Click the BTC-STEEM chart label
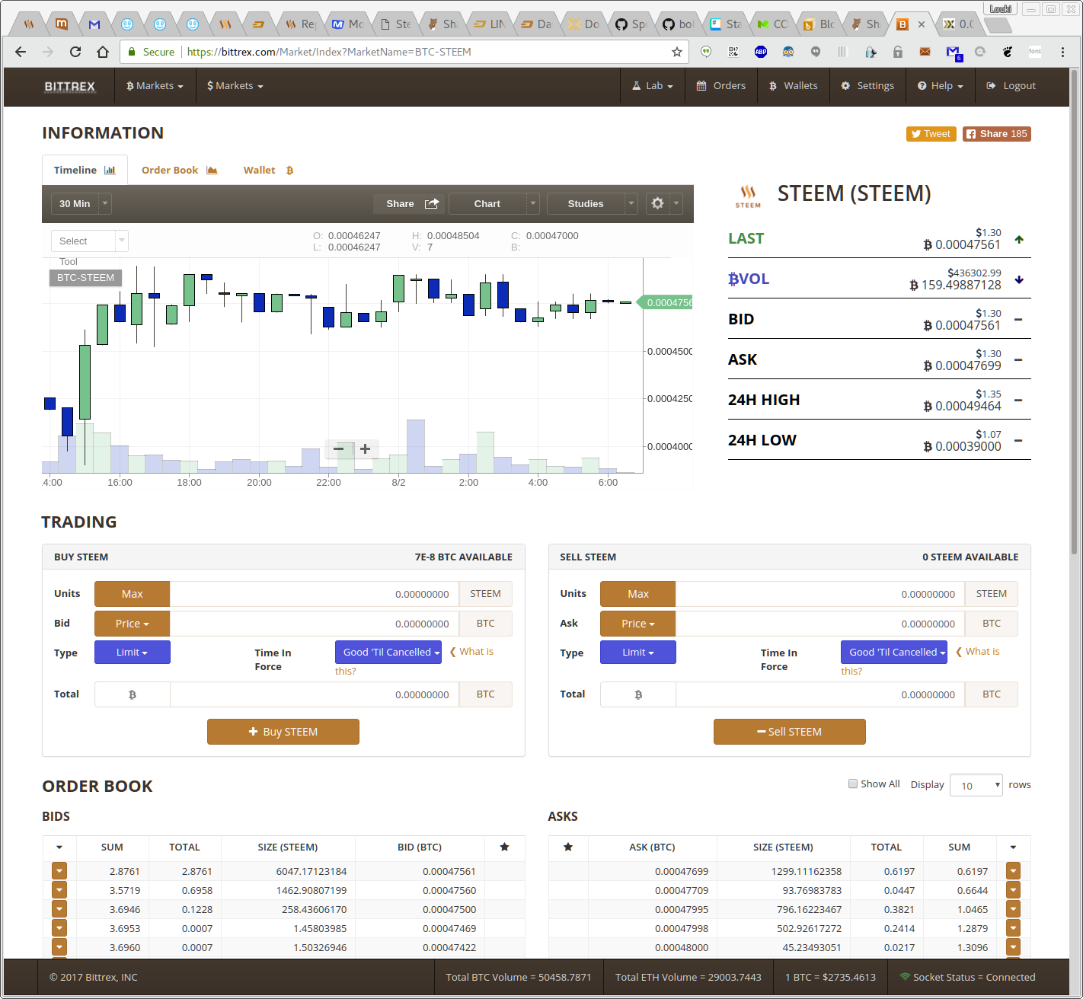 85,278
